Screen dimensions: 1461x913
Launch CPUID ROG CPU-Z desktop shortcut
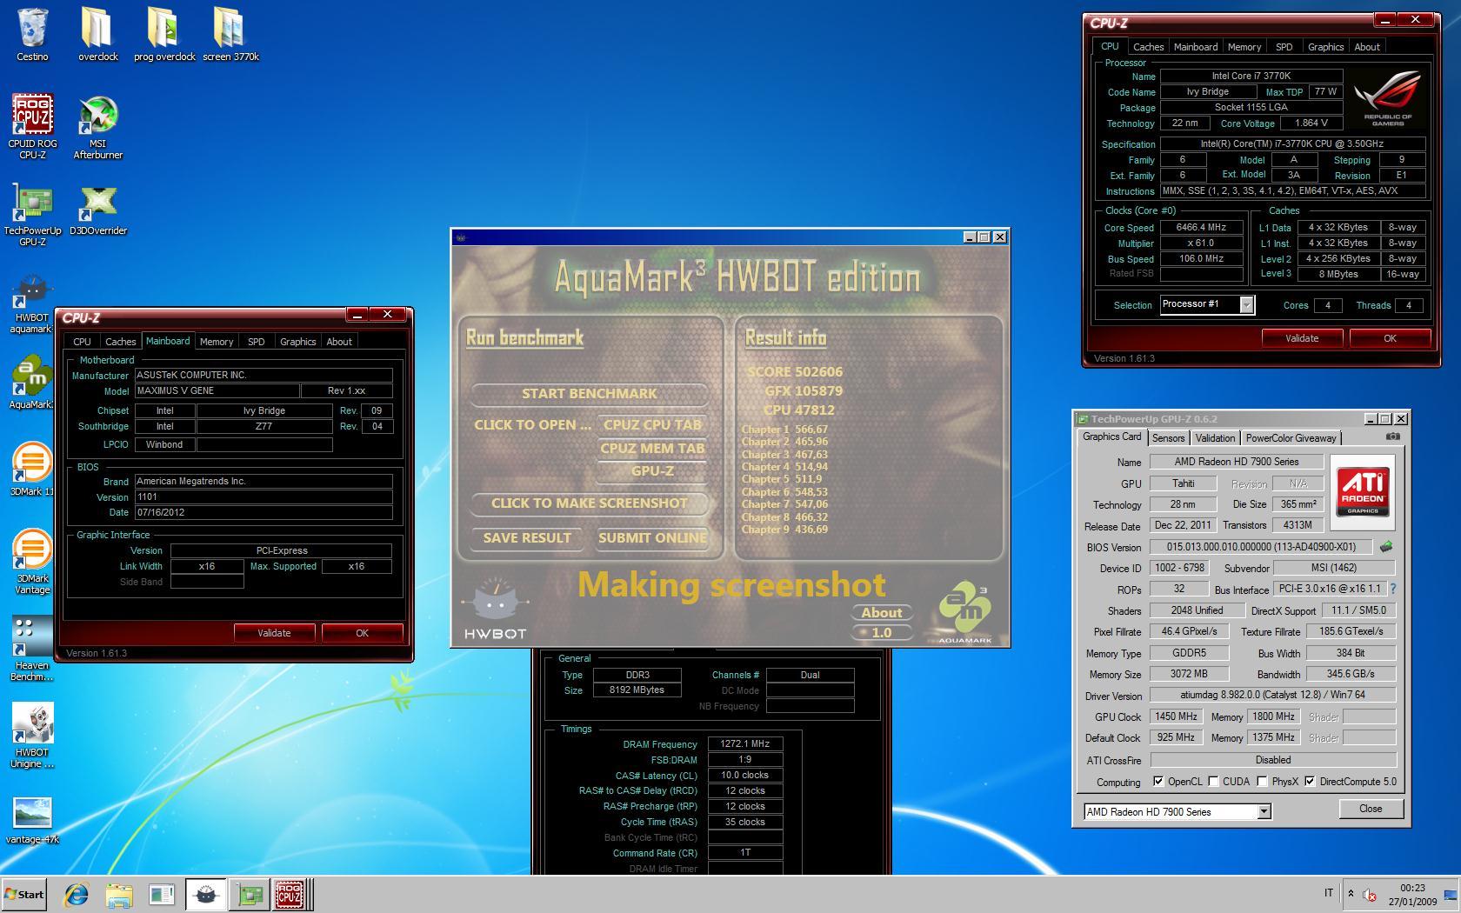pos(32,127)
